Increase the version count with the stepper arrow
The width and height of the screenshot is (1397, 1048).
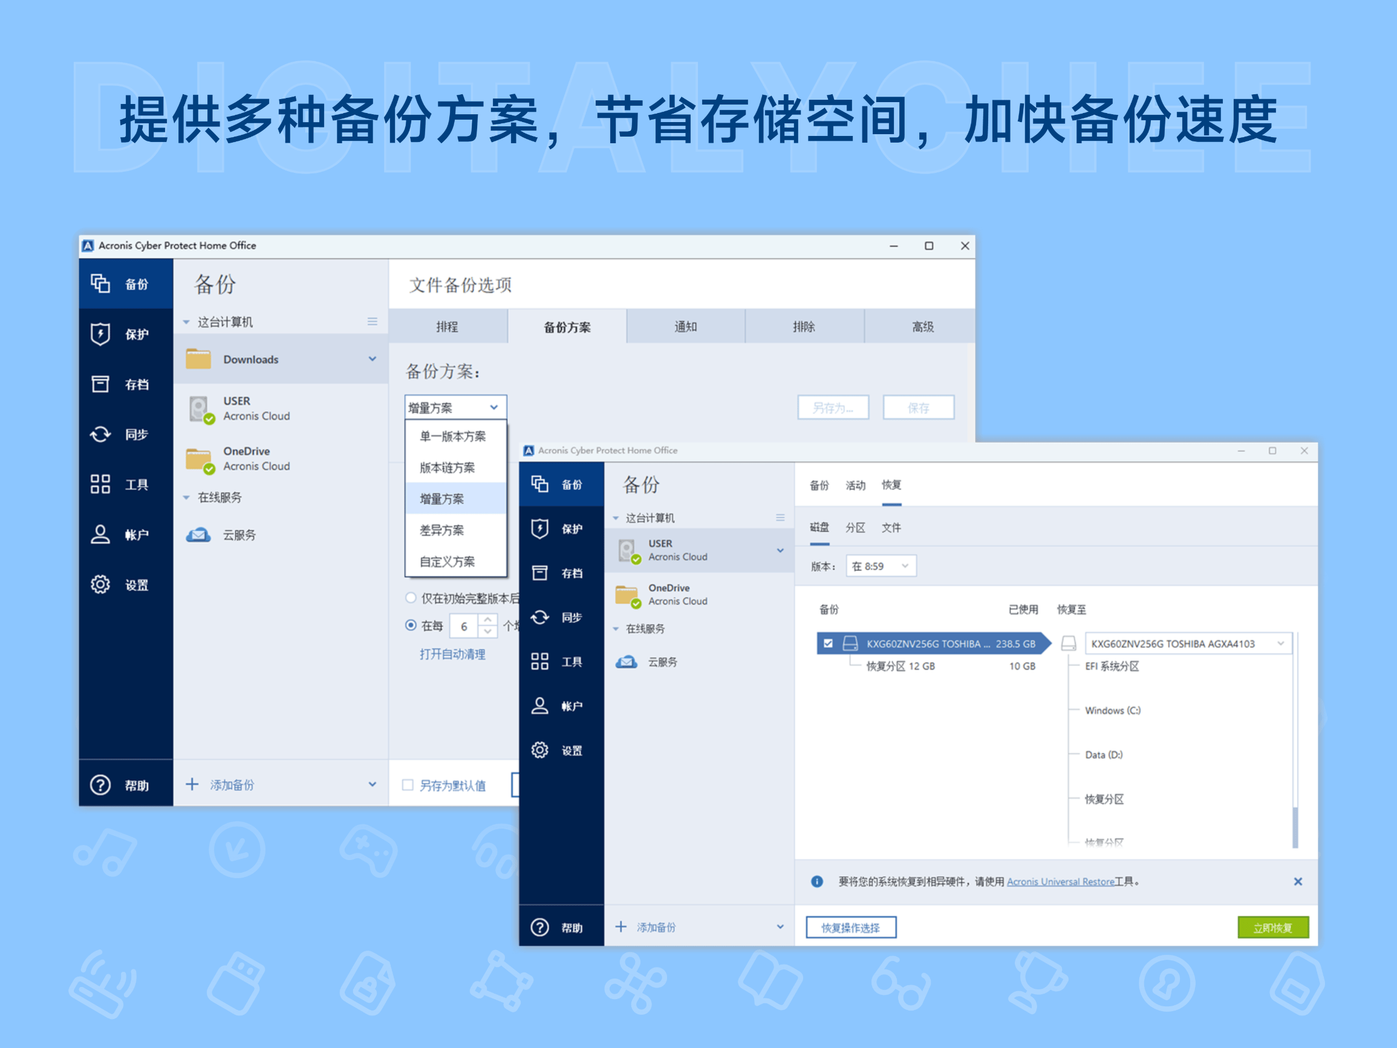[487, 621]
